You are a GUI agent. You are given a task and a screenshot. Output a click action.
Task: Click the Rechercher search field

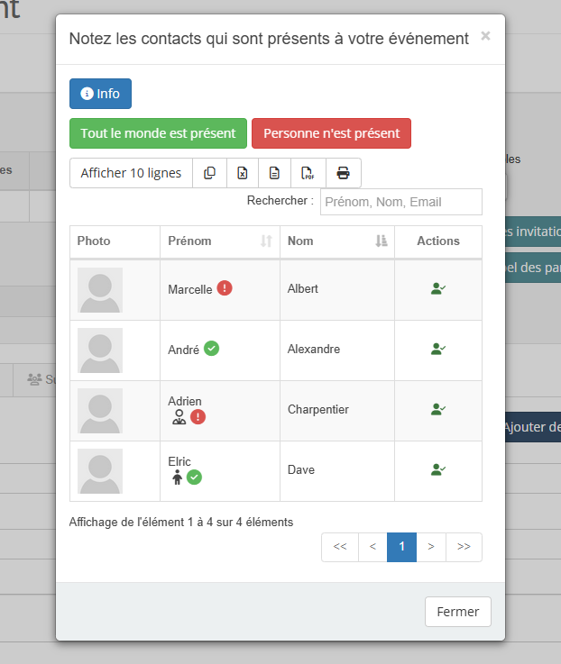pyautogui.click(x=400, y=202)
